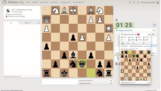Click the chat bubble icon in player popup
The image size is (161, 91).
click(128, 43)
